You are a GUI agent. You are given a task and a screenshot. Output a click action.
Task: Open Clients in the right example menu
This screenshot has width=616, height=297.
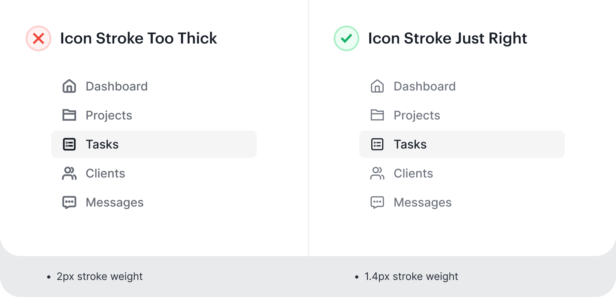(413, 173)
